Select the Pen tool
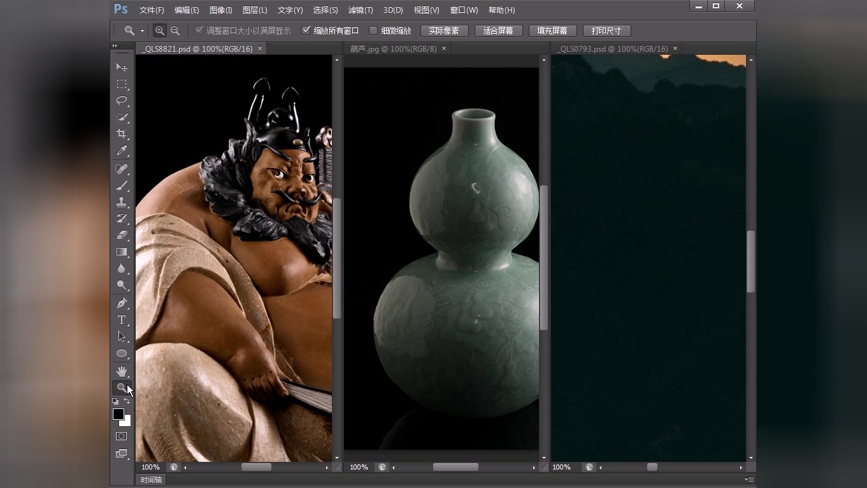The image size is (867, 488). (121, 303)
